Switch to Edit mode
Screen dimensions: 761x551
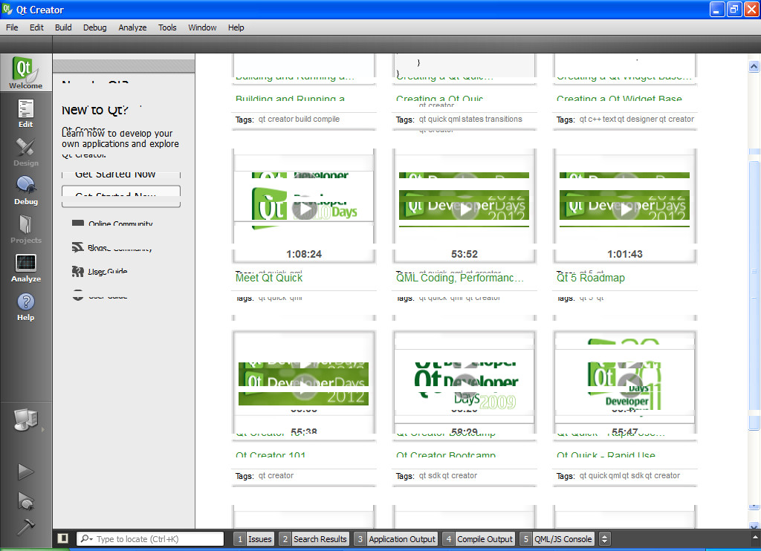[x=26, y=114]
